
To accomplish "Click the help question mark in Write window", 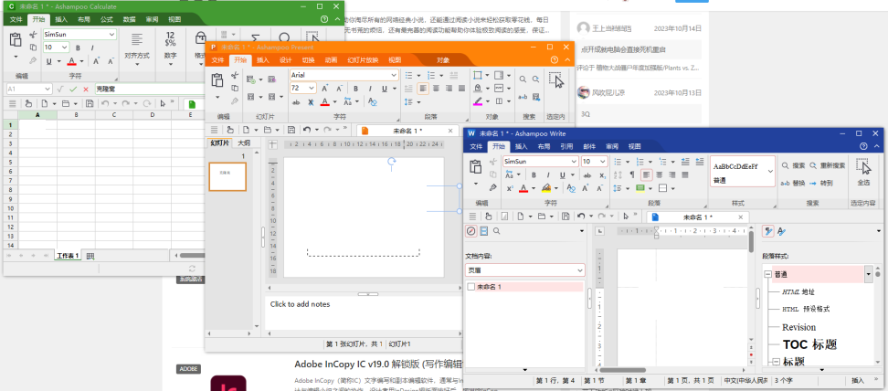I will (x=863, y=146).
